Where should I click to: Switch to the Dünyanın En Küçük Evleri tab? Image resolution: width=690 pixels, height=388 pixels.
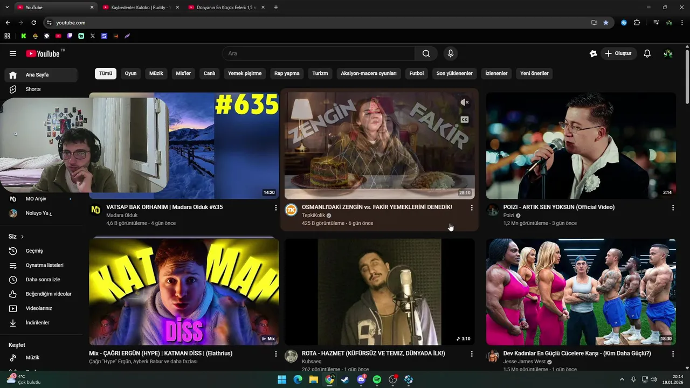[226, 7]
